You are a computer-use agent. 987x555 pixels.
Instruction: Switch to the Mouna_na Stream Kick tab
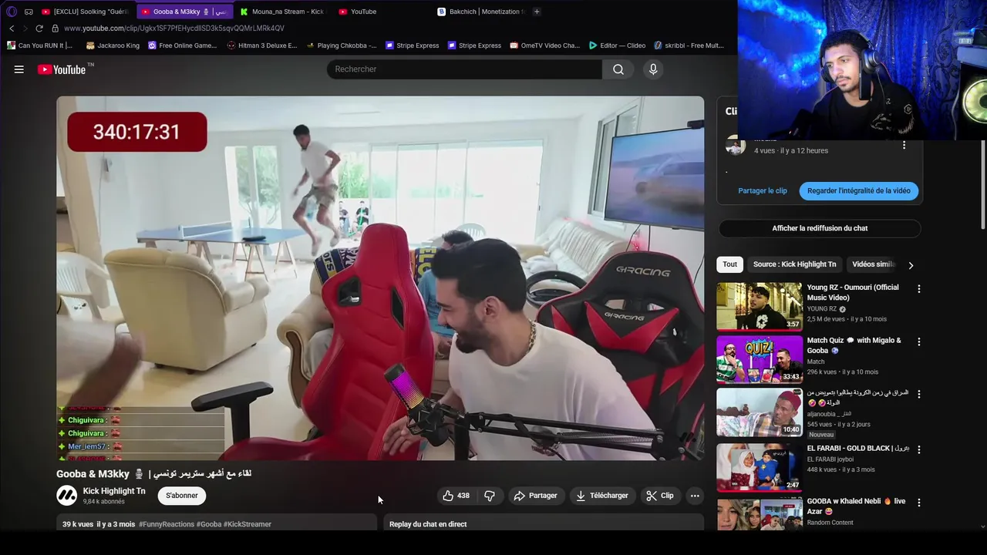pos(281,12)
